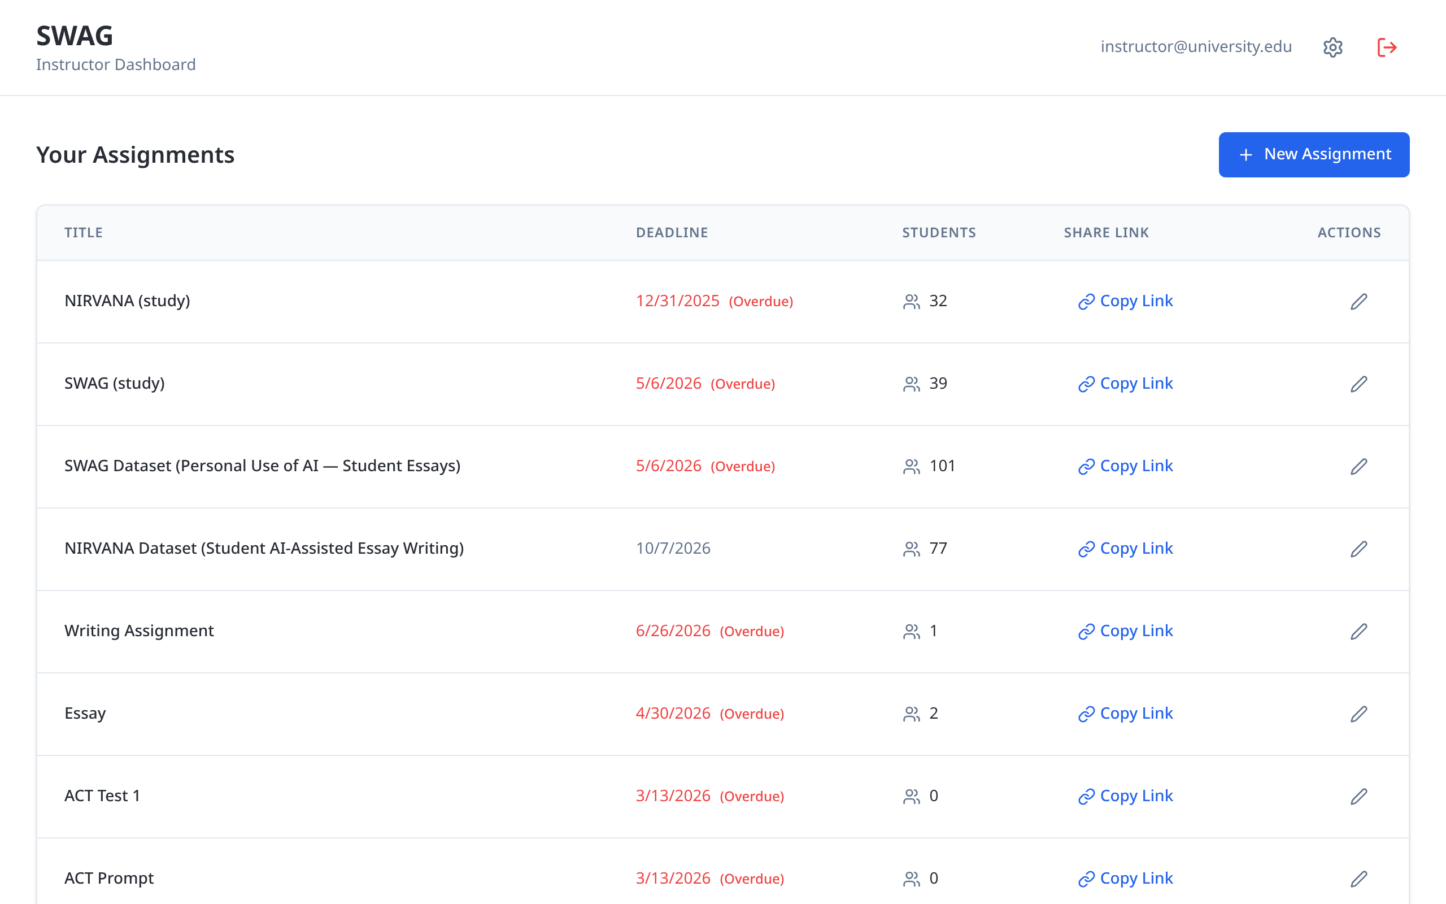The width and height of the screenshot is (1446, 904).
Task: Copy Link for Writing Assignment
Action: coord(1125,631)
